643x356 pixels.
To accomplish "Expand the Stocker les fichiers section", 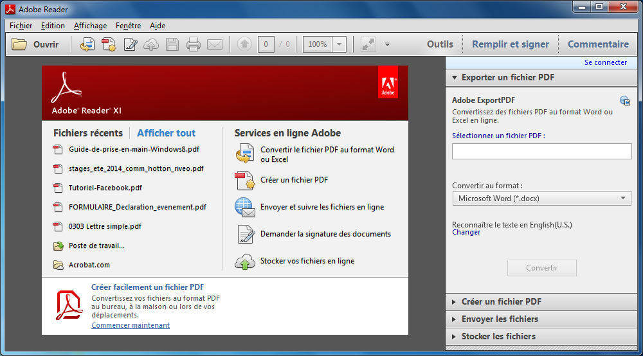I will pos(454,336).
